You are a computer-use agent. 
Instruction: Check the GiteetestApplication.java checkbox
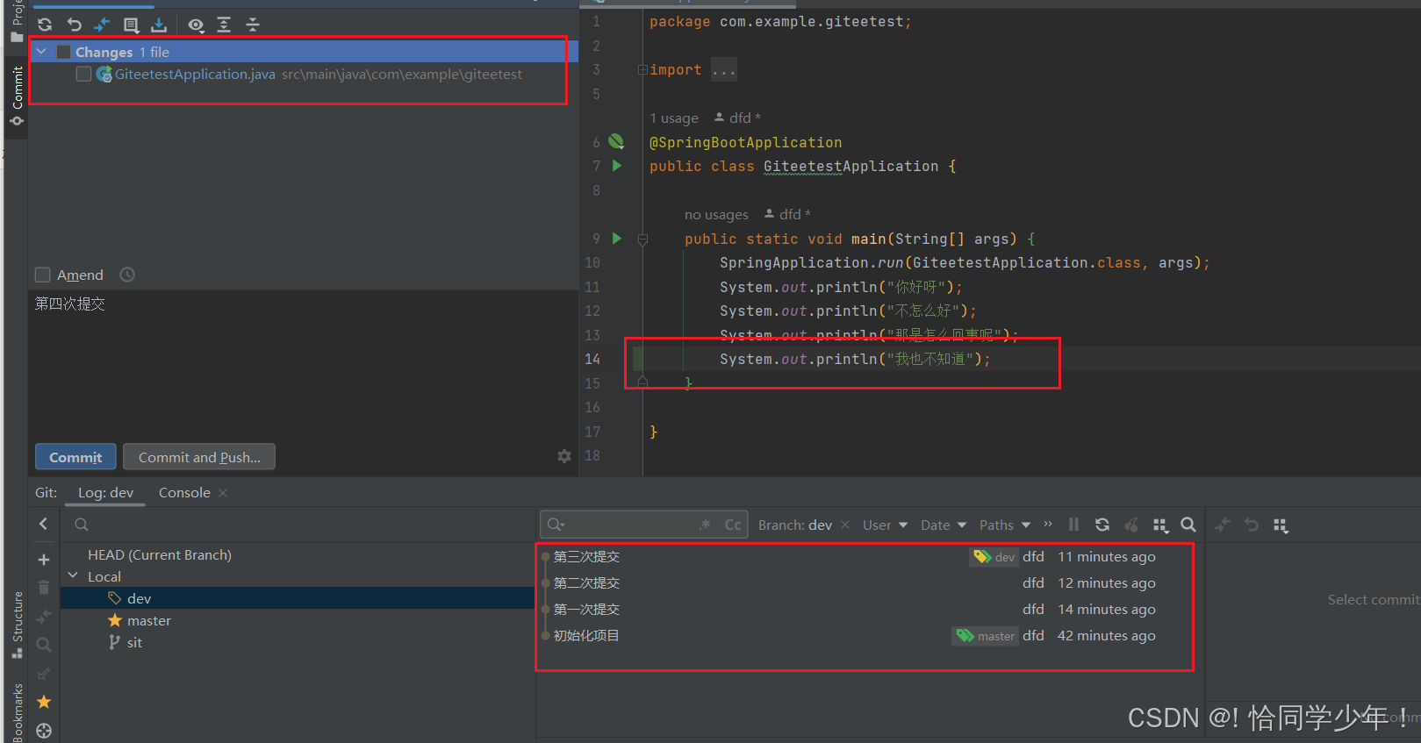[x=83, y=75]
